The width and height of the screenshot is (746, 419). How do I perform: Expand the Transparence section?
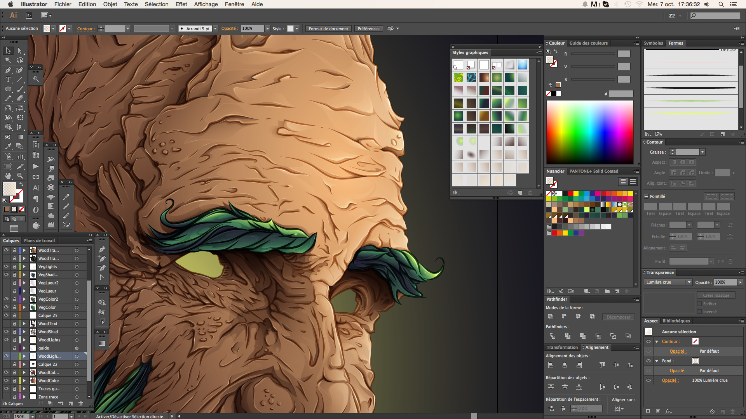click(x=647, y=272)
